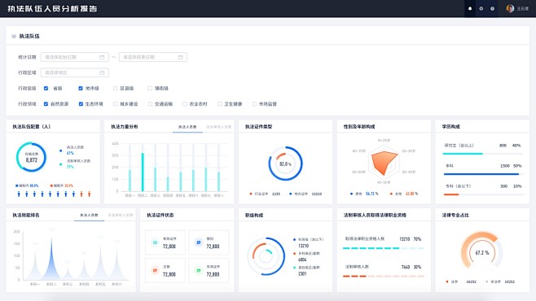Click the 男性 blue legend dot
The height and width of the screenshot is (301, 536).
[351, 194]
